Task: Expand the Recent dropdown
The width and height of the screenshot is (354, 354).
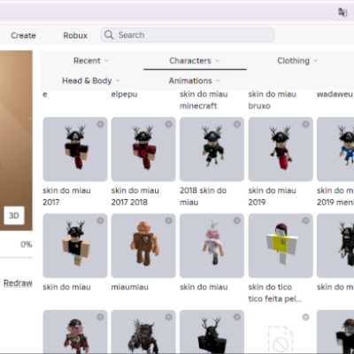Action: 91,61
